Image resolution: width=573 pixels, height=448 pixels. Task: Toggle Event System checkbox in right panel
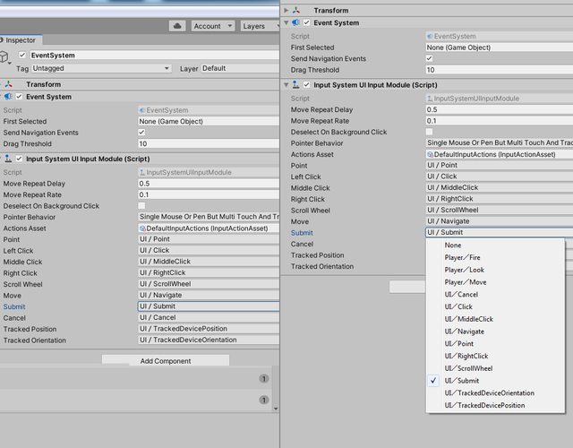click(x=306, y=22)
